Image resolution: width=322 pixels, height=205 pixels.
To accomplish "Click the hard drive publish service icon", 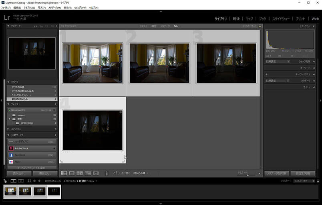I will [x=11, y=141].
